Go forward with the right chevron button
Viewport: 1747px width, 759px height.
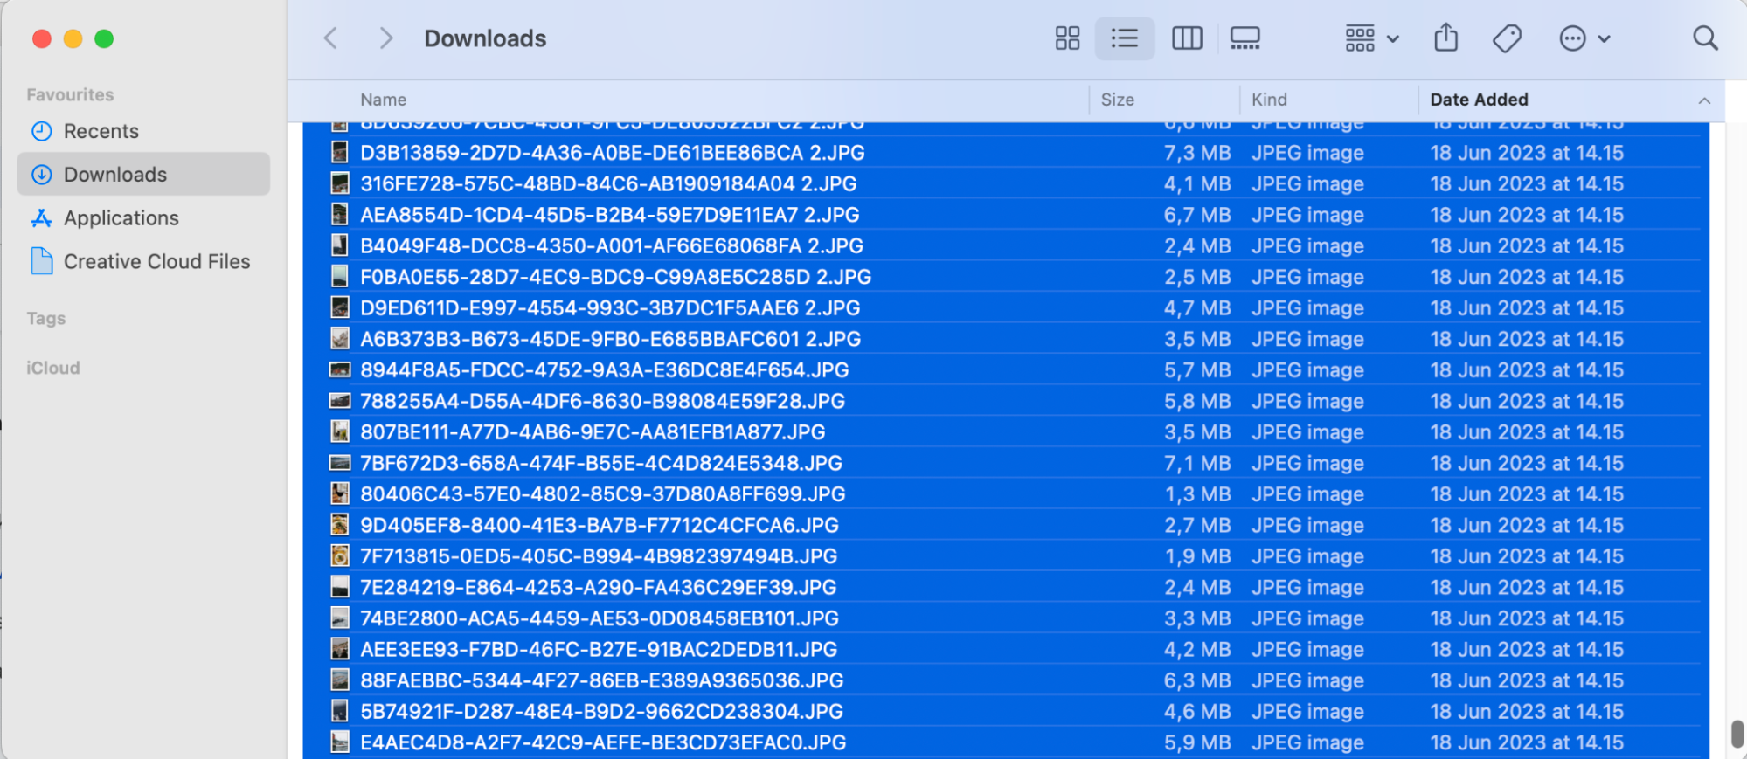coord(385,38)
